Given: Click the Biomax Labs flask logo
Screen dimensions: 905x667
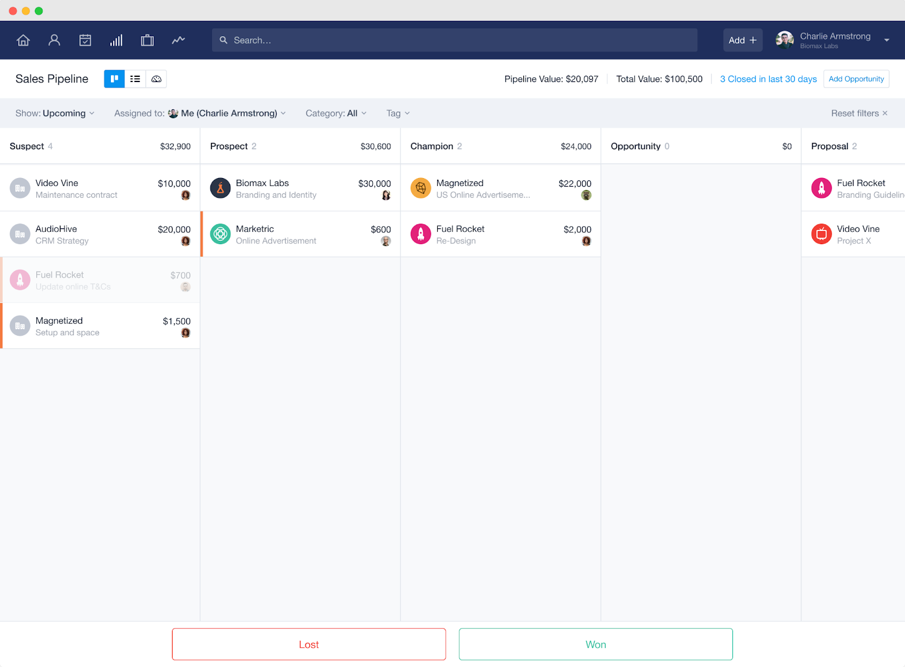Looking at the screenshot, I should point(221,188).
